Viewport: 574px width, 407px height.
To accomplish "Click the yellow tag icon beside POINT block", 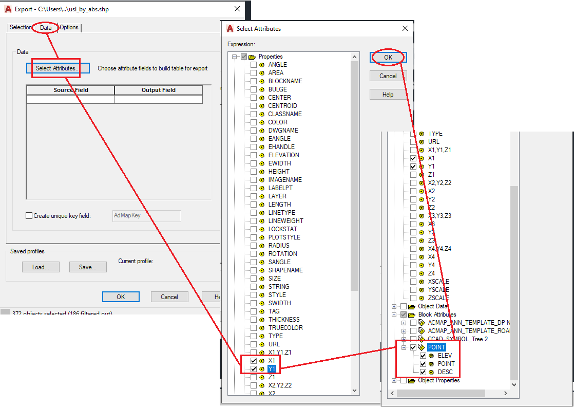I will [x=423, y=347].
